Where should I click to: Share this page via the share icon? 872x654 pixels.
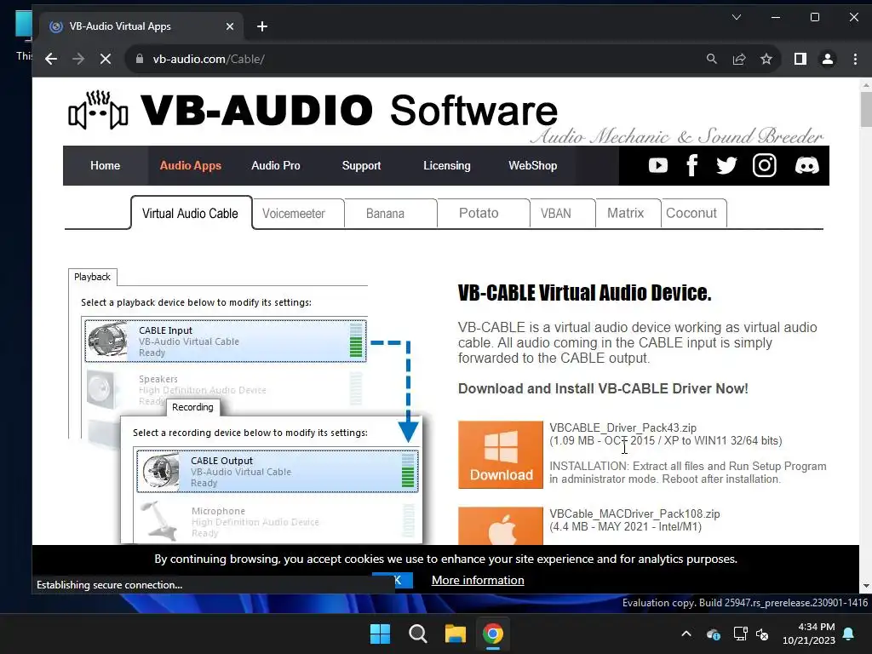tap(739, 59)
